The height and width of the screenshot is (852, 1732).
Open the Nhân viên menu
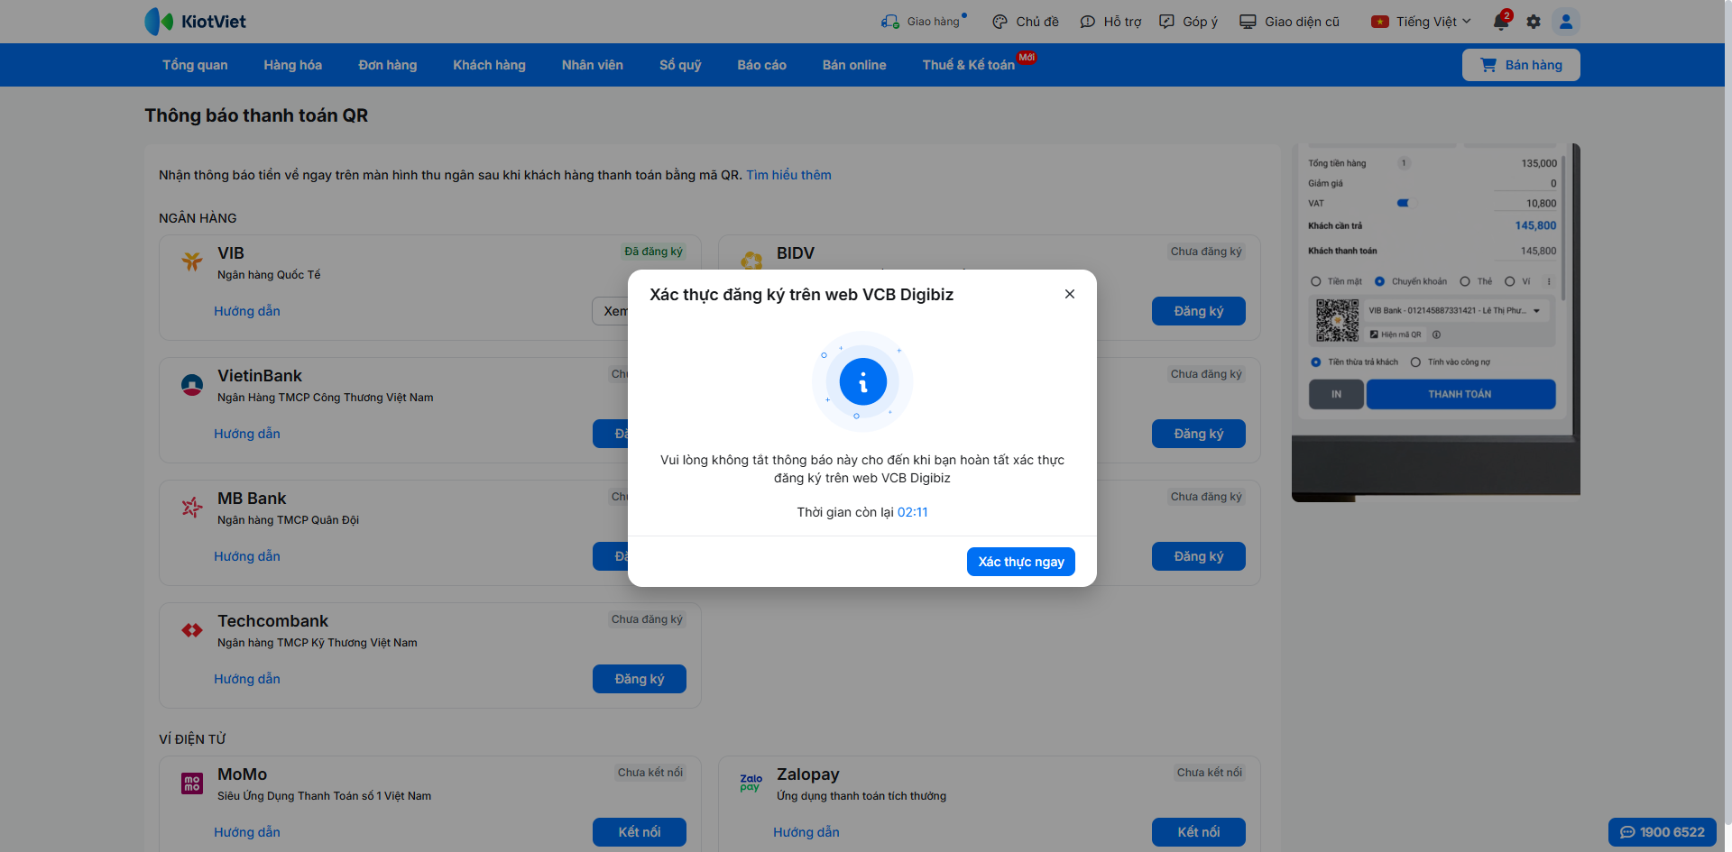click(x=593, y=65)
